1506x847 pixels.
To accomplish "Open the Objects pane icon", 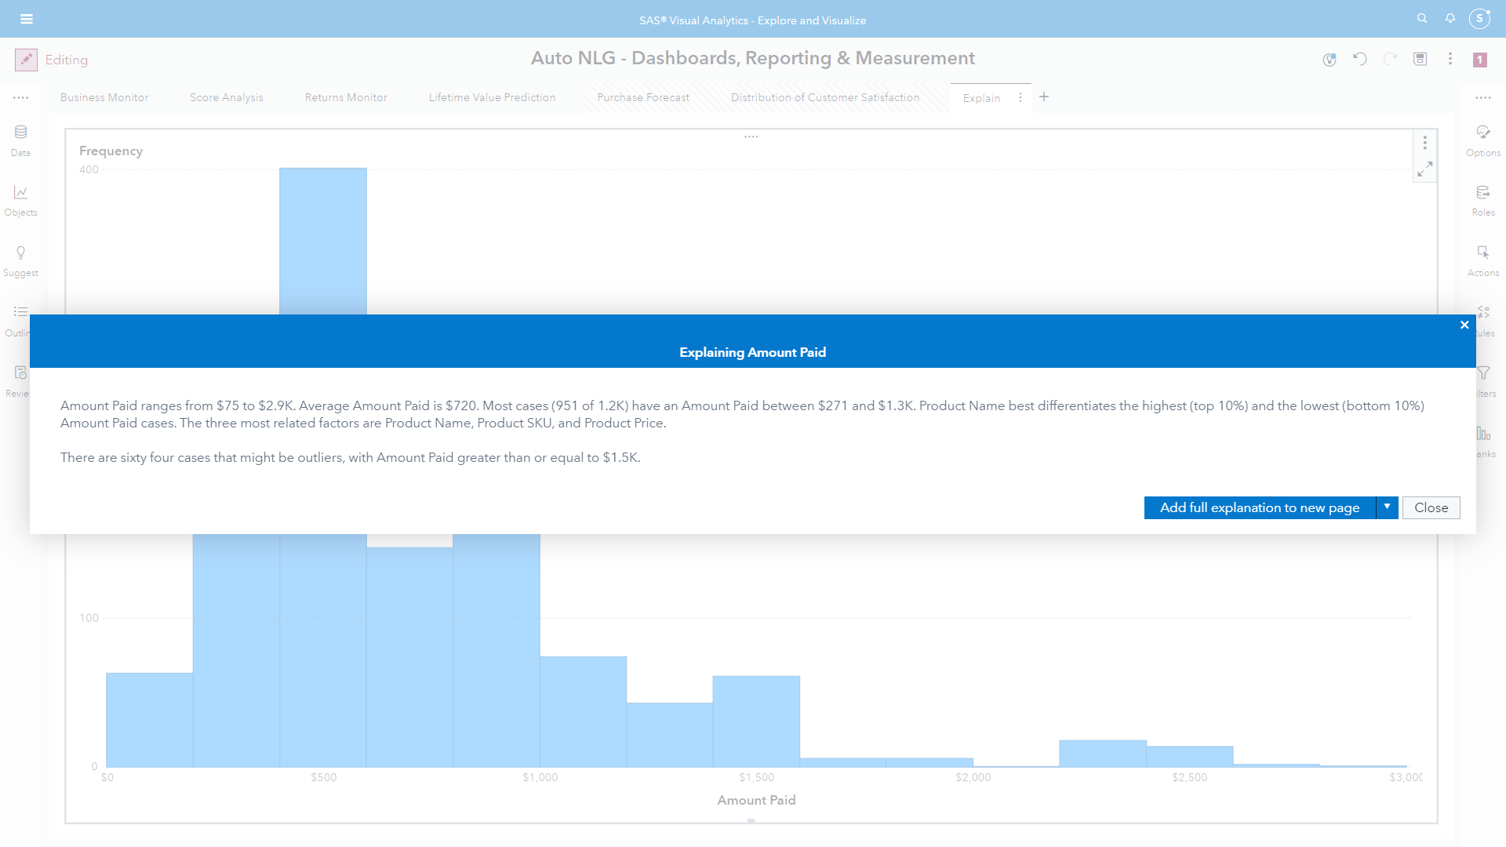I will tap(20, 200).
